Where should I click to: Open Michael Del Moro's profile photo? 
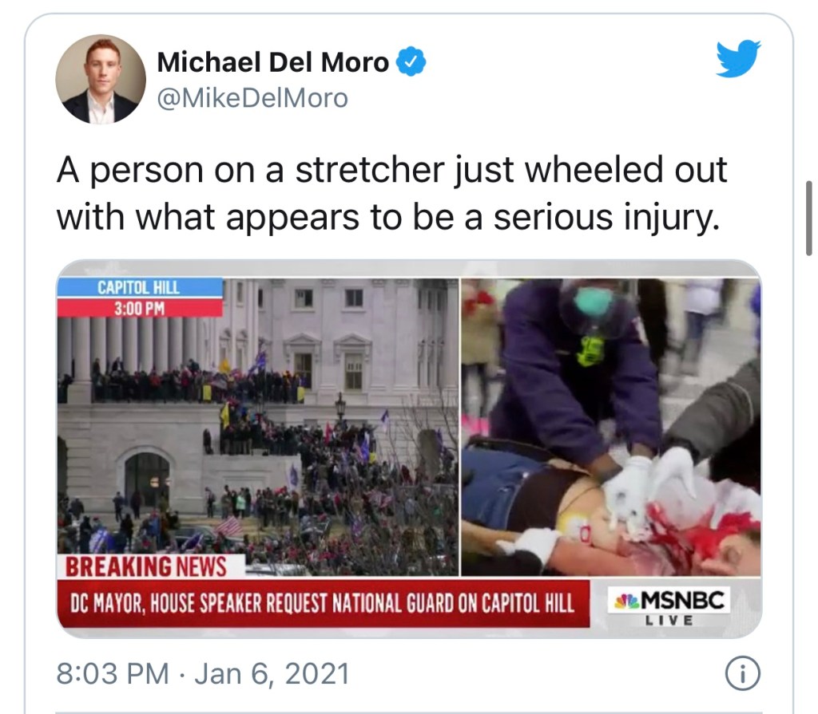click(100, 79)
